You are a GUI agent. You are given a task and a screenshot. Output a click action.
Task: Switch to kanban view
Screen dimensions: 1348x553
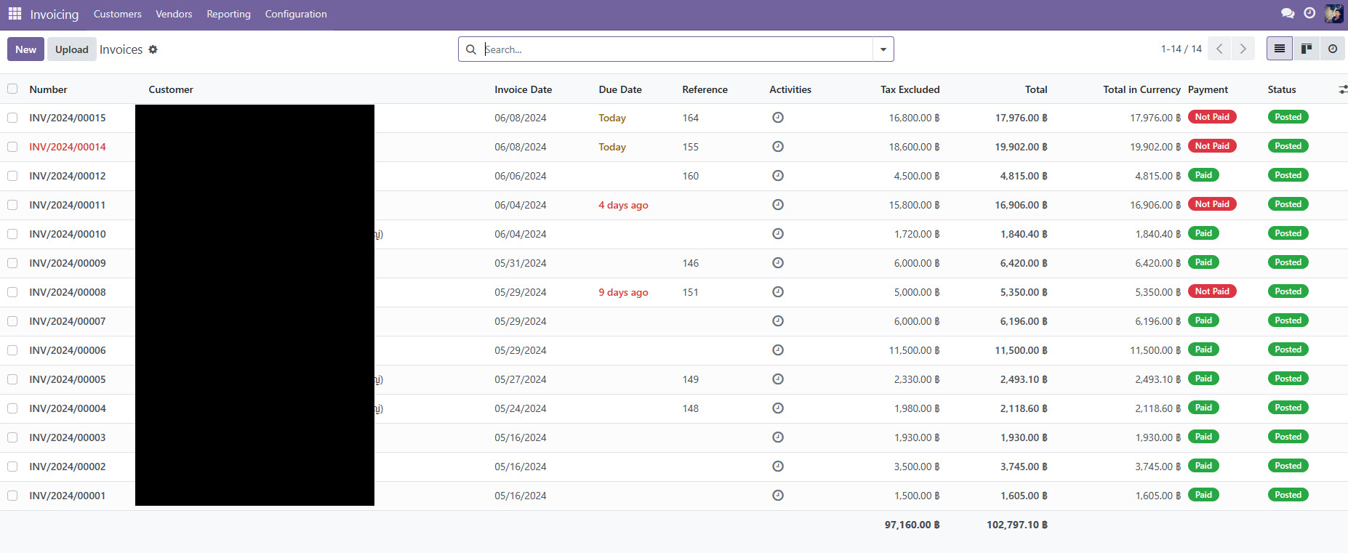[x=1306, y=49]
